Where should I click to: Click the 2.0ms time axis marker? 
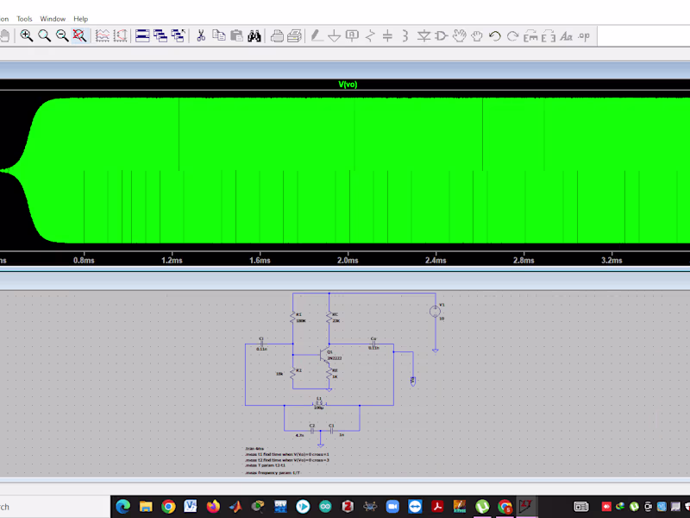[348, 259]
